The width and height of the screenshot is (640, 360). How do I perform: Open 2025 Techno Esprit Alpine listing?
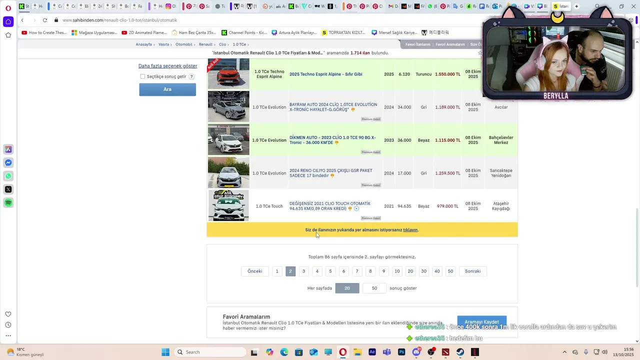click(326, 74)
